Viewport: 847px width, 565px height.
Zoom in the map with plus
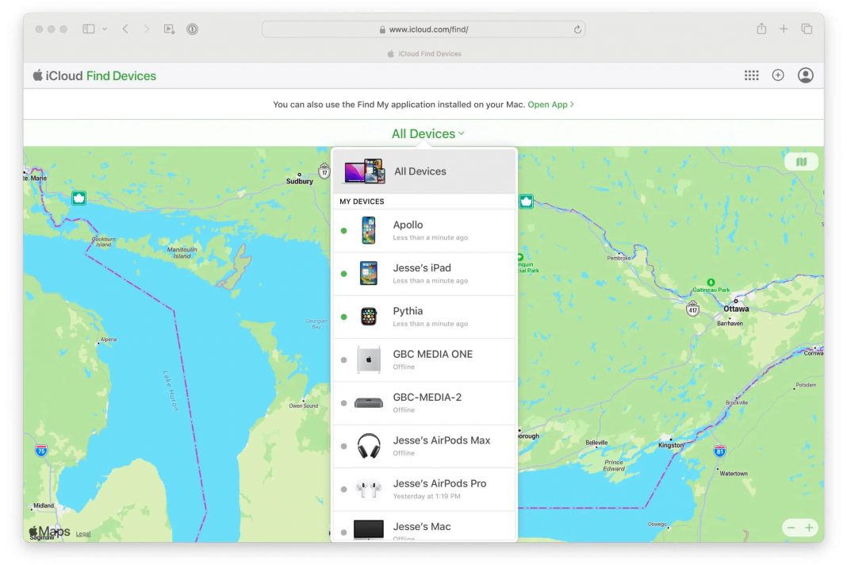tap(809, 528)
